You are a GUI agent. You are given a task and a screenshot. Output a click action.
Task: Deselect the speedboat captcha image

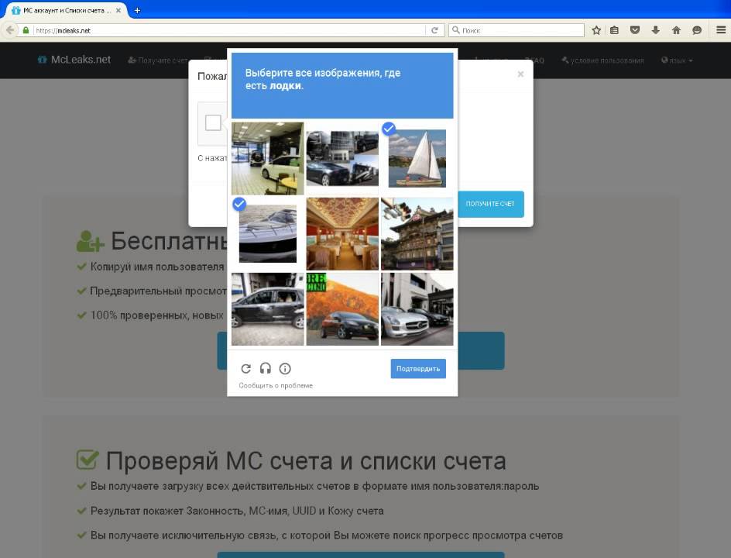pos(268,233)
